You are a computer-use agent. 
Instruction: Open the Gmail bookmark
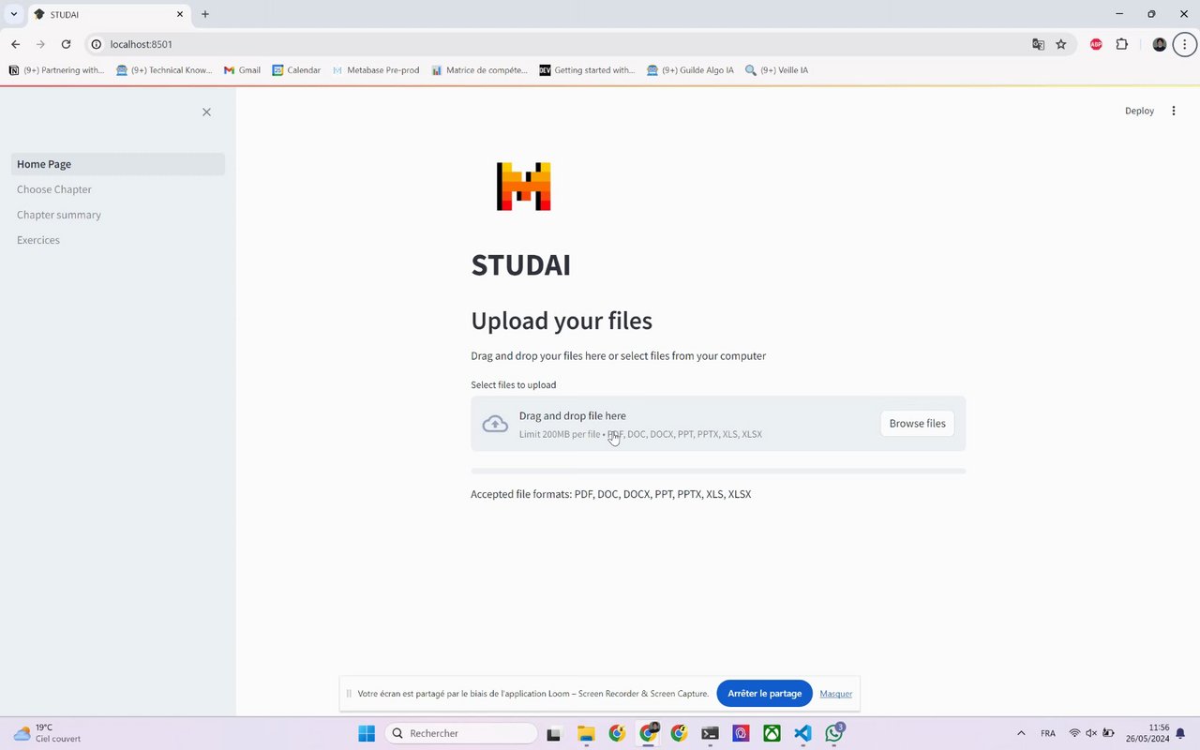242,70
